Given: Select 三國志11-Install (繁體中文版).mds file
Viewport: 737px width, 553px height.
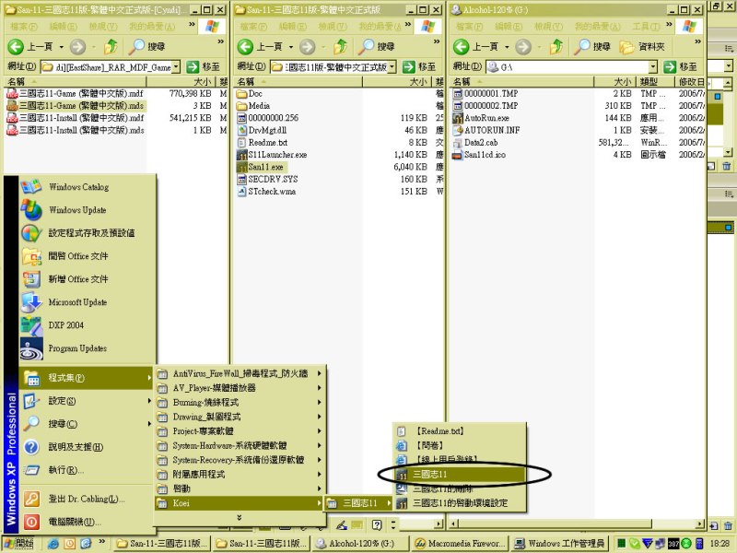Looking at the screenshot, I should (76, 130).
